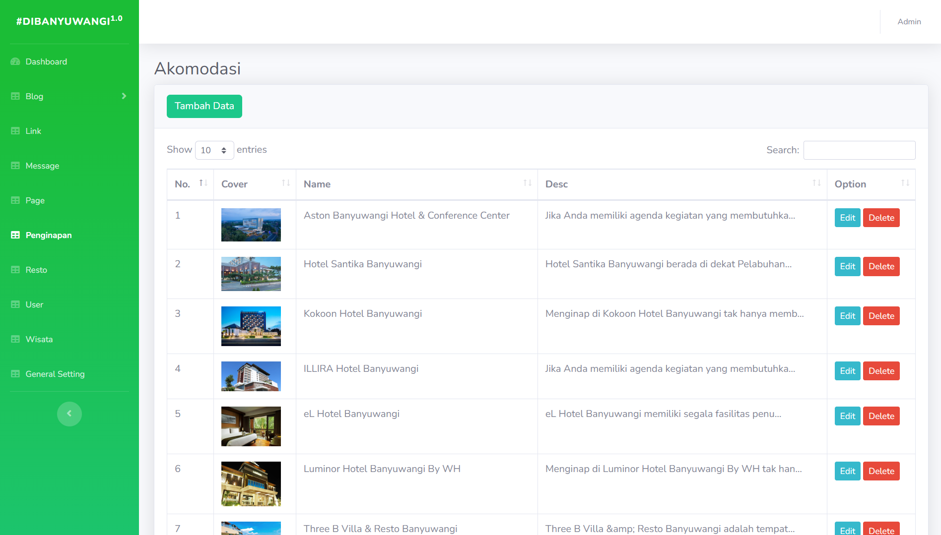Edit Luminor Hotel Banyuwangi entry

click(x=847, y=471)
